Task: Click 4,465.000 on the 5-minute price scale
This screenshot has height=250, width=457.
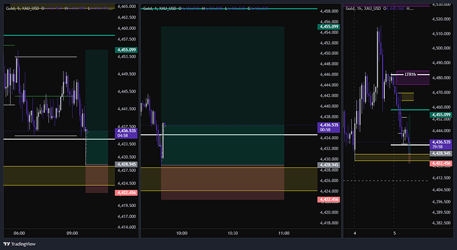Action: 127,7
